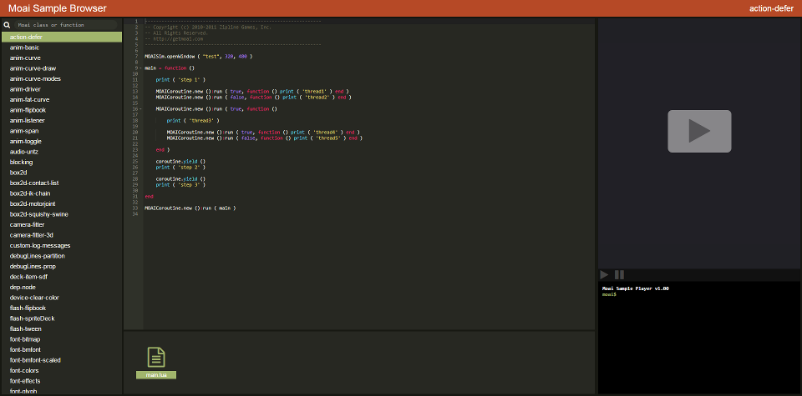Open the blocking sample
Viewport: 802px width, 396px height.
point(62,162)
